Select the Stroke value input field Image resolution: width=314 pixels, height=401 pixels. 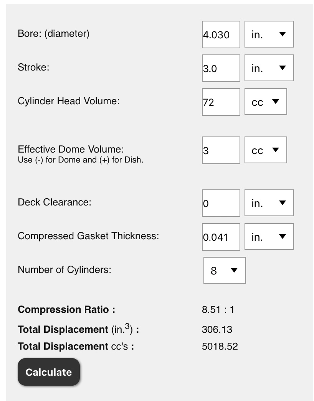coord(221,68)
